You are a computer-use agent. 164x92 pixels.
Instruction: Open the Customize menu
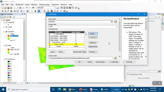click(x=55, y=5)
